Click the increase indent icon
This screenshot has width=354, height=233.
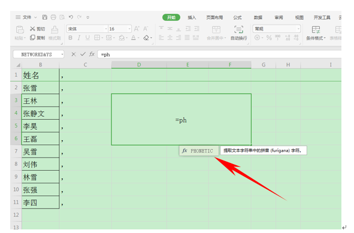point(197,28)
